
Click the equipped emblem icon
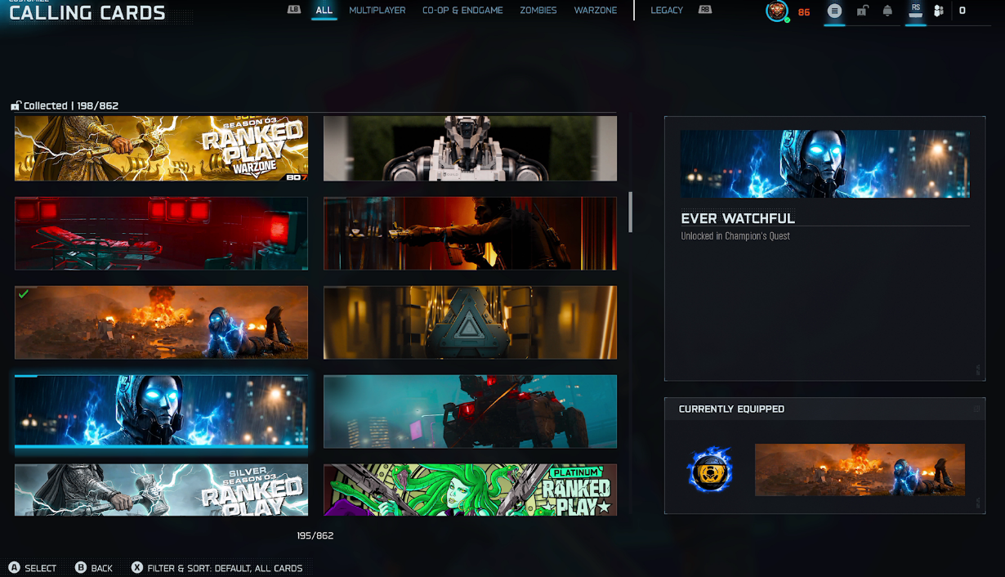pyautogui.click(x=709, y=470)
